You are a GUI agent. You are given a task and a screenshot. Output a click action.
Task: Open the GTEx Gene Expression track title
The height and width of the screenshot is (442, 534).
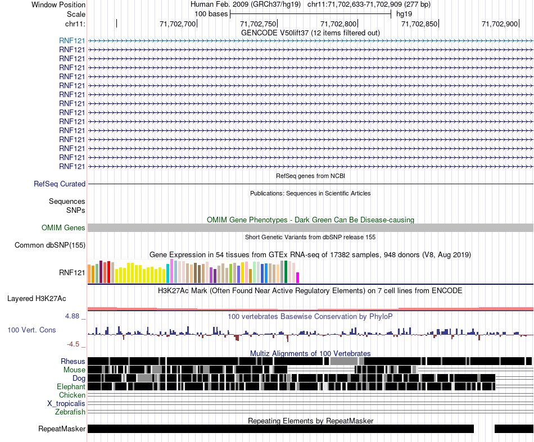click(x=310, y=255)
